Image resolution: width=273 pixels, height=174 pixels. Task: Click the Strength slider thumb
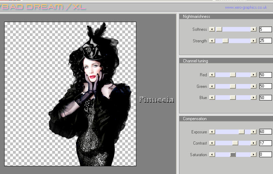coord(225,41)
